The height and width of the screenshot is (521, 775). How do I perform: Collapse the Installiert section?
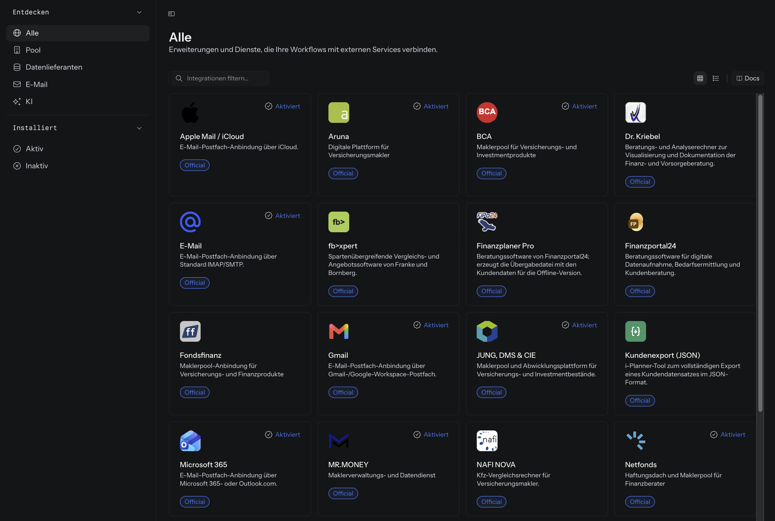tap(139, 128)
